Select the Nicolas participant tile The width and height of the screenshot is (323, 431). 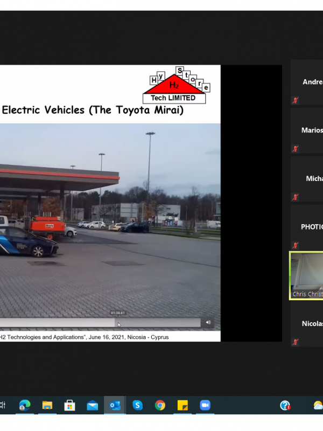point(307,324)
